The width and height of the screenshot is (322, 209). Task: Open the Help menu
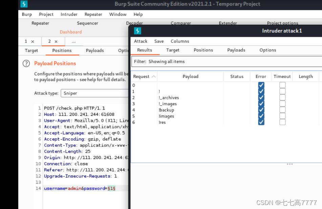pos(138,14)
